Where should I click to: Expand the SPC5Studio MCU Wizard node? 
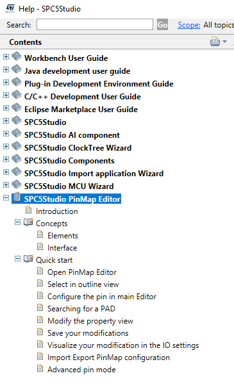[x=6, y=185]
